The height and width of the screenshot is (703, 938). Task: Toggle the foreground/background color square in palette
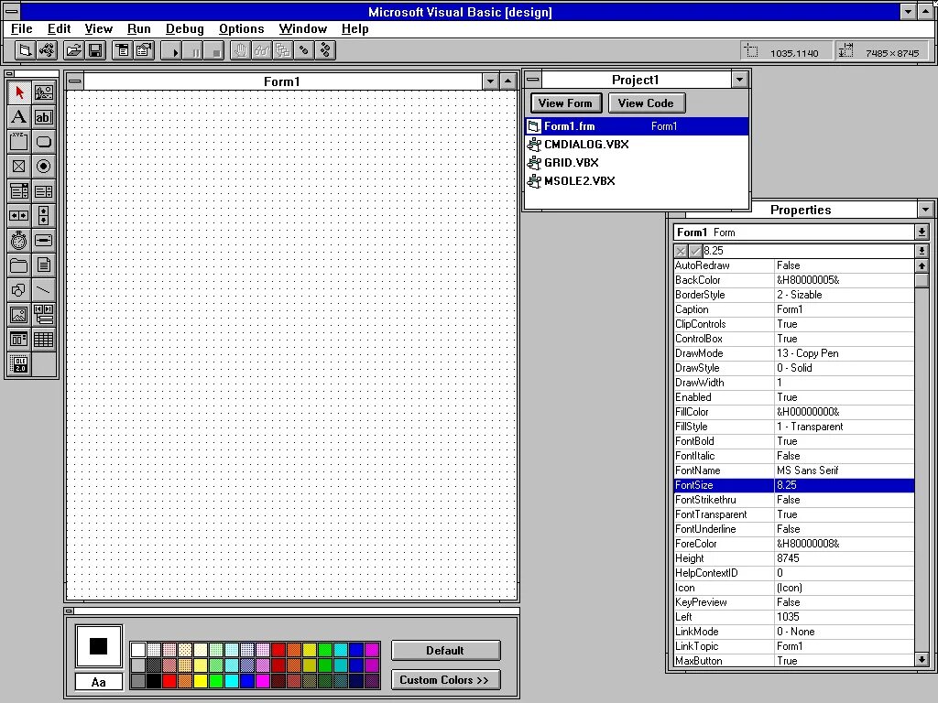[99, 646]
